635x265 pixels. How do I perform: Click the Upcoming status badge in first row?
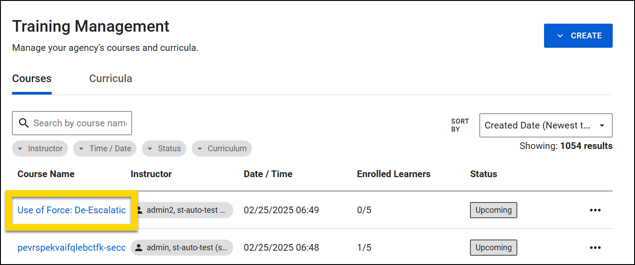(x=493, y=210)
